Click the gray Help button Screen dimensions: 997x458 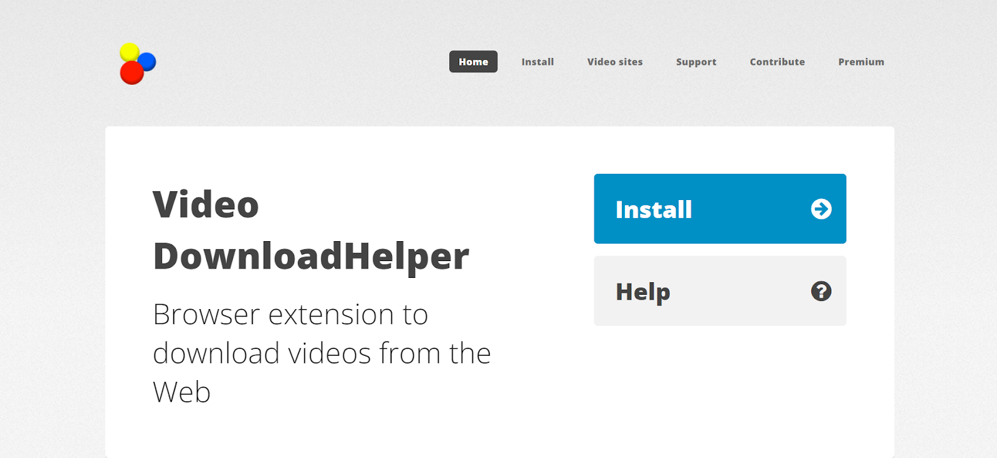point(720,291)
